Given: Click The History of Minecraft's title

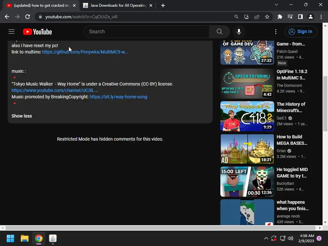Looking at the screenshot, I should pyautogui.click(x=291, y=107).
